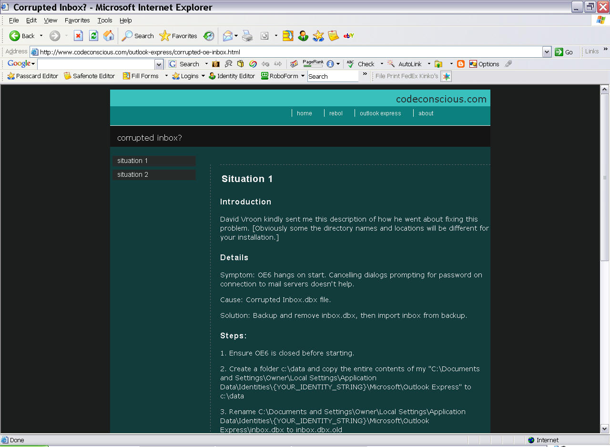
Task: Open Google toolbar Options
Action: click(x=484, y=64)
